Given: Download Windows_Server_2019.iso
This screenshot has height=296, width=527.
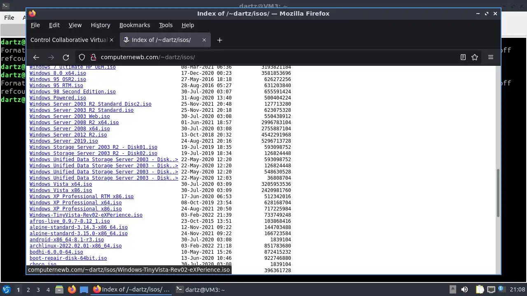Looking at the screenshot, I should (x=64, y=141).
